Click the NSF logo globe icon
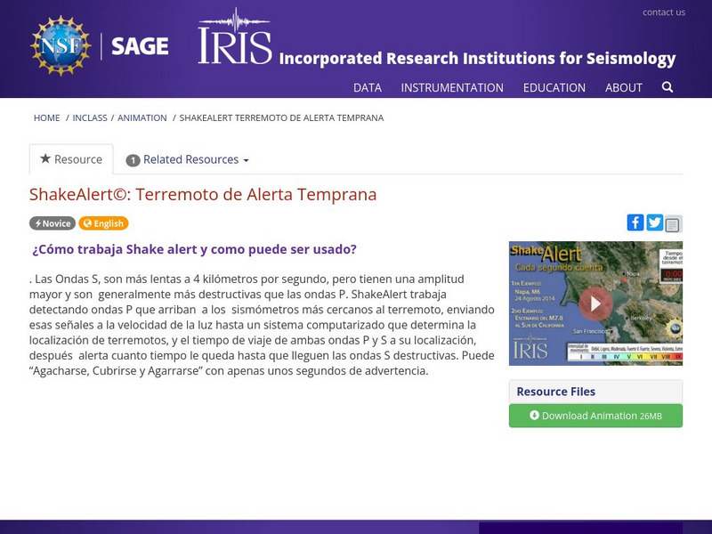Screen dimensions: 712x534 coord(61,45)
